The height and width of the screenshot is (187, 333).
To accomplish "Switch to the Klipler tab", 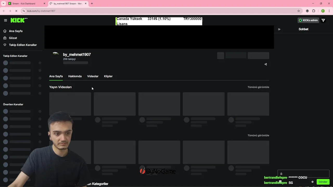I will pyautogui.click(x=108, y=76).
